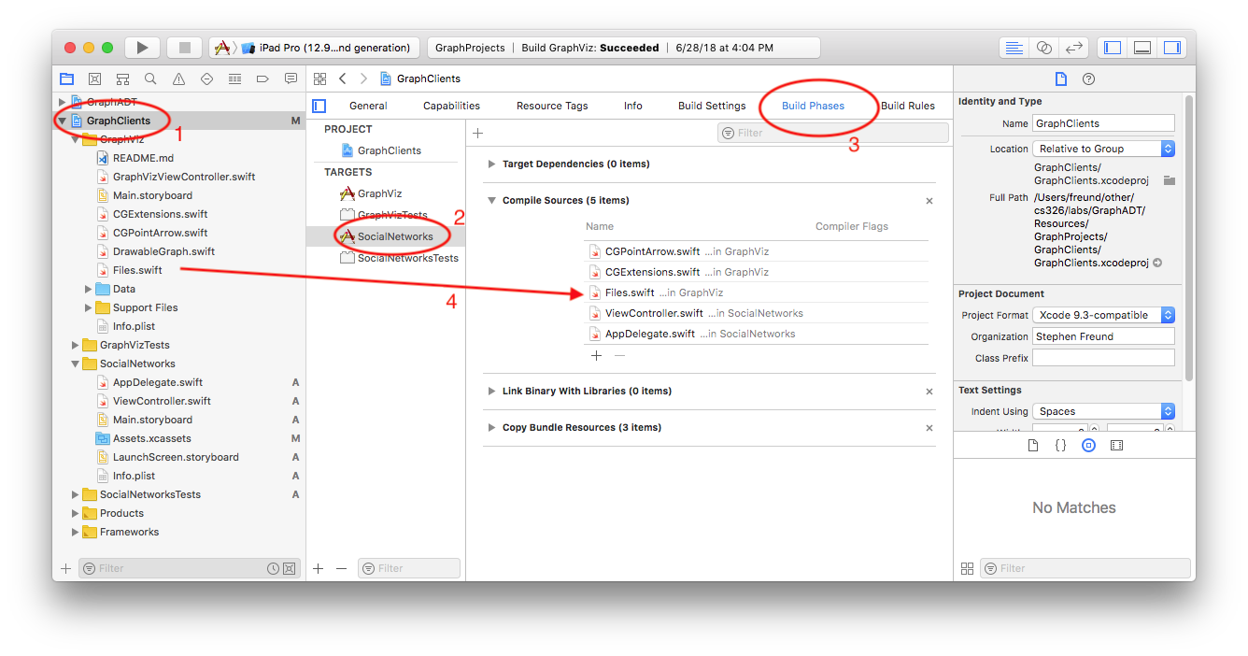Image resolution: width=1248 pixels, height=656 pixels.
Task: Reveal full path in Finder arrow
Action: coord(1157,263)
